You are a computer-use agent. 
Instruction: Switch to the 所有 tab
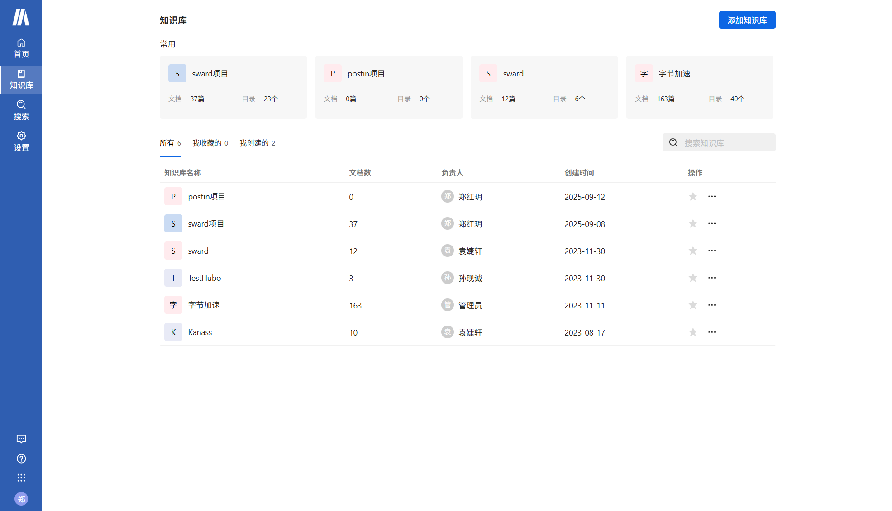click(x=170, y=143)
